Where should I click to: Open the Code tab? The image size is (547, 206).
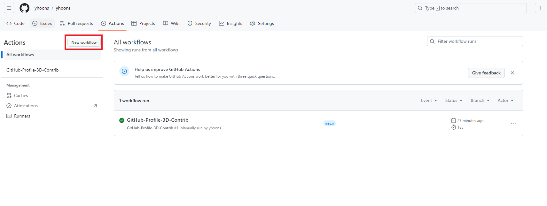pos(15,23)
